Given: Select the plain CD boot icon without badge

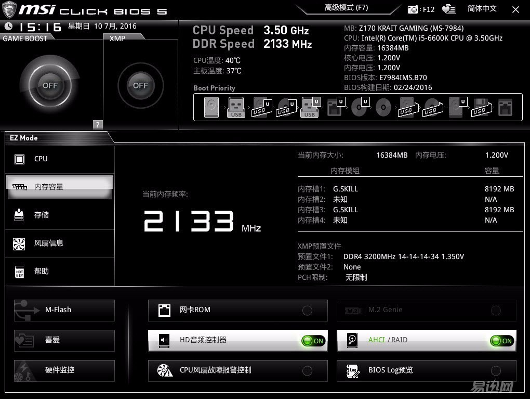Looking at the screenshot, I should [383, 107].
